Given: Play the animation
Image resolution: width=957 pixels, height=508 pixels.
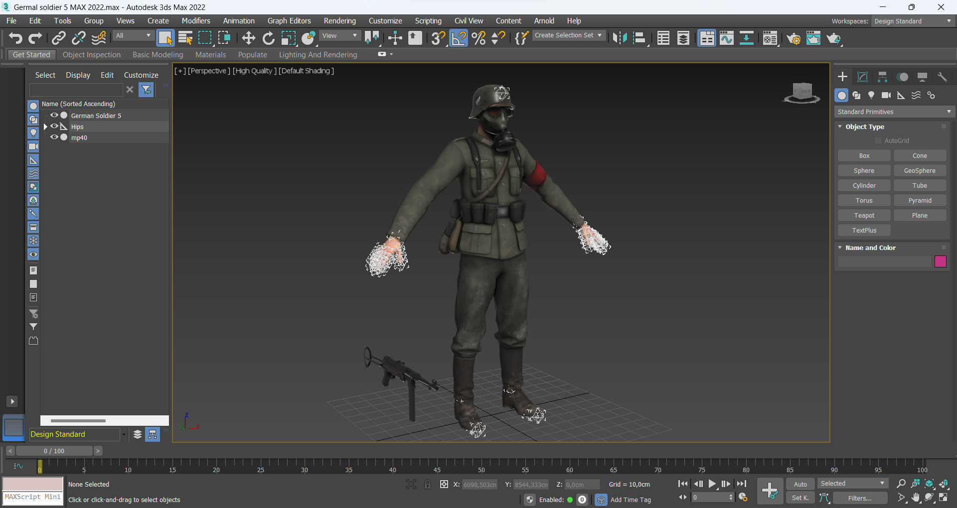Looking at the screenshot, I should point(712,484).
